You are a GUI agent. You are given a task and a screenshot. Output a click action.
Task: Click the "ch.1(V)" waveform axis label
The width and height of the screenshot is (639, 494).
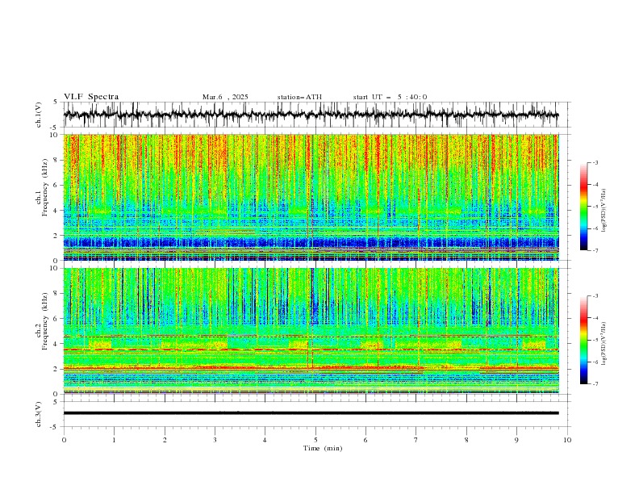click(x=39, y=115)
